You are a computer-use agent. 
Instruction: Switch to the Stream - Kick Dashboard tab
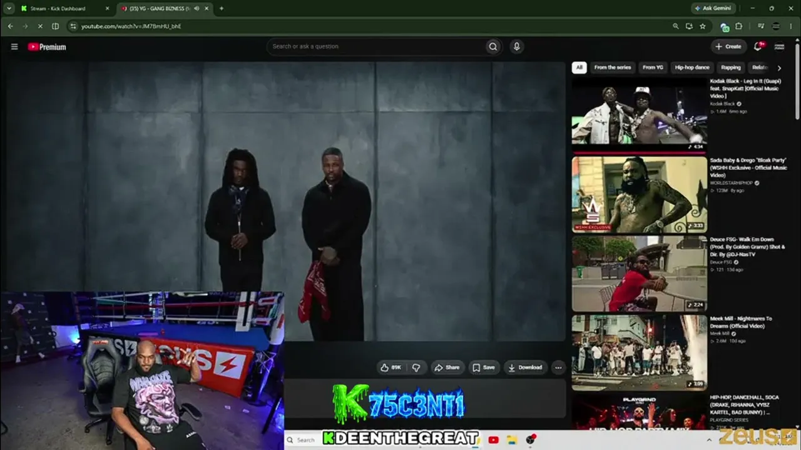pyautogui.click(x=65, y=9)
